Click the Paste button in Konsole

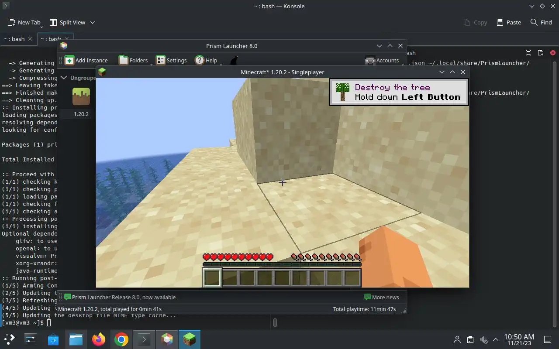(x=509, y=22)
